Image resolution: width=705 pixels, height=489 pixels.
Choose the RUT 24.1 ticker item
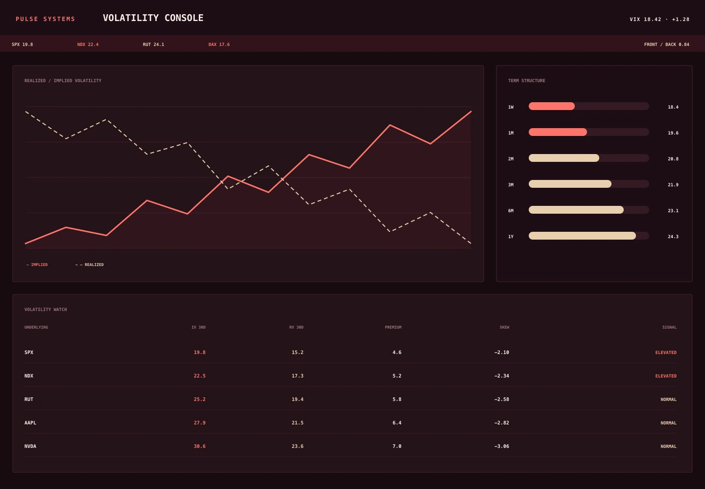154,44
